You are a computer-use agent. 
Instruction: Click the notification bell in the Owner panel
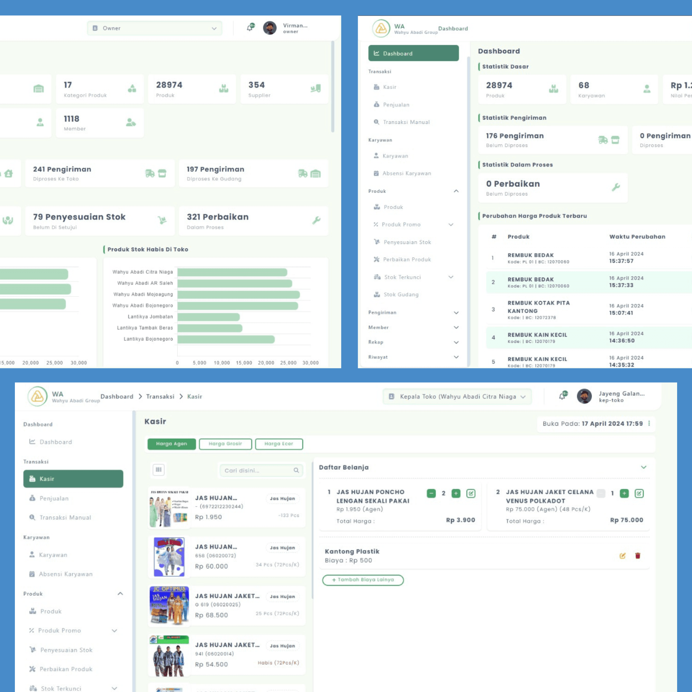[x=251, y=28]
